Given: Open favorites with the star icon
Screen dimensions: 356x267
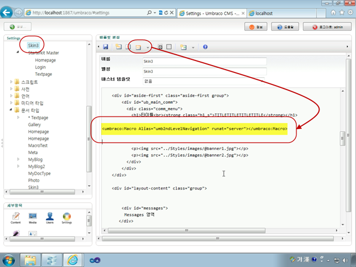Looking at the screenshot, I should [342, 13].
